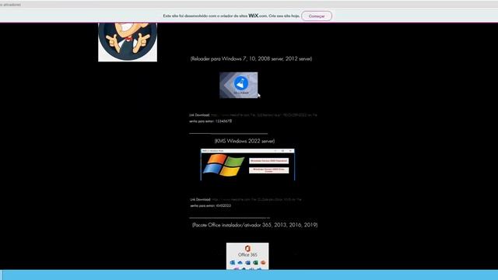Select the Pacote Office instalador/ativador heading
498x280 pixels.
point(254,225)
